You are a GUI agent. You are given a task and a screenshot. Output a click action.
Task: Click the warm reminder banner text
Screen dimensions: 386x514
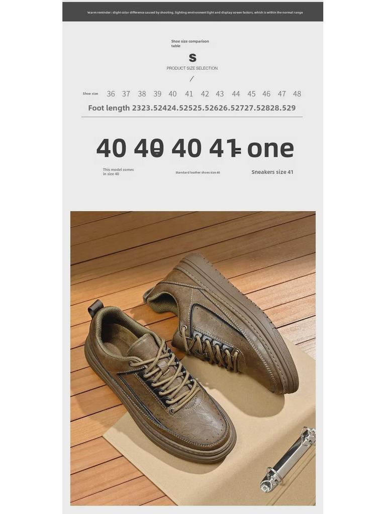click(x=195, y=13)
